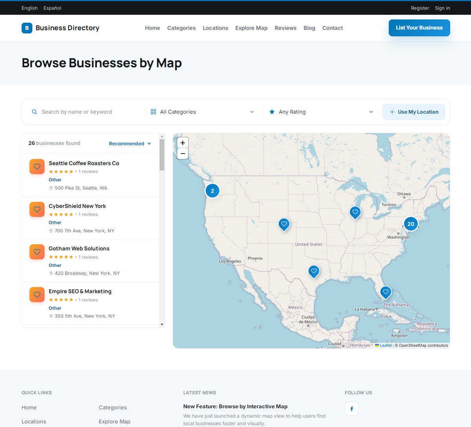
Task: Click location pin icon beside 700 7th Ave
Action: [51, 231]
